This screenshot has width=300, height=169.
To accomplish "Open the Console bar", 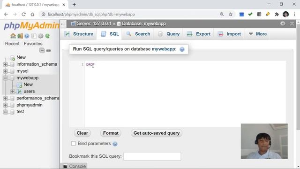I will 74,166.
